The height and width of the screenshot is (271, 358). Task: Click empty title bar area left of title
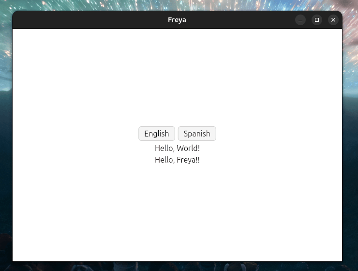[87, 20]
